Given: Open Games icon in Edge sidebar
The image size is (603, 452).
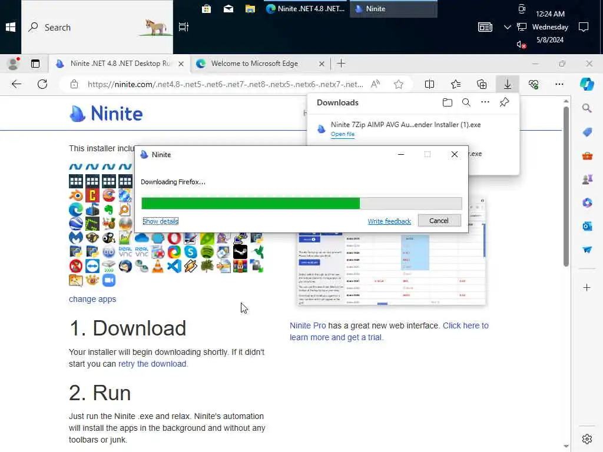Looking at the screenshot, I should 587,180.
